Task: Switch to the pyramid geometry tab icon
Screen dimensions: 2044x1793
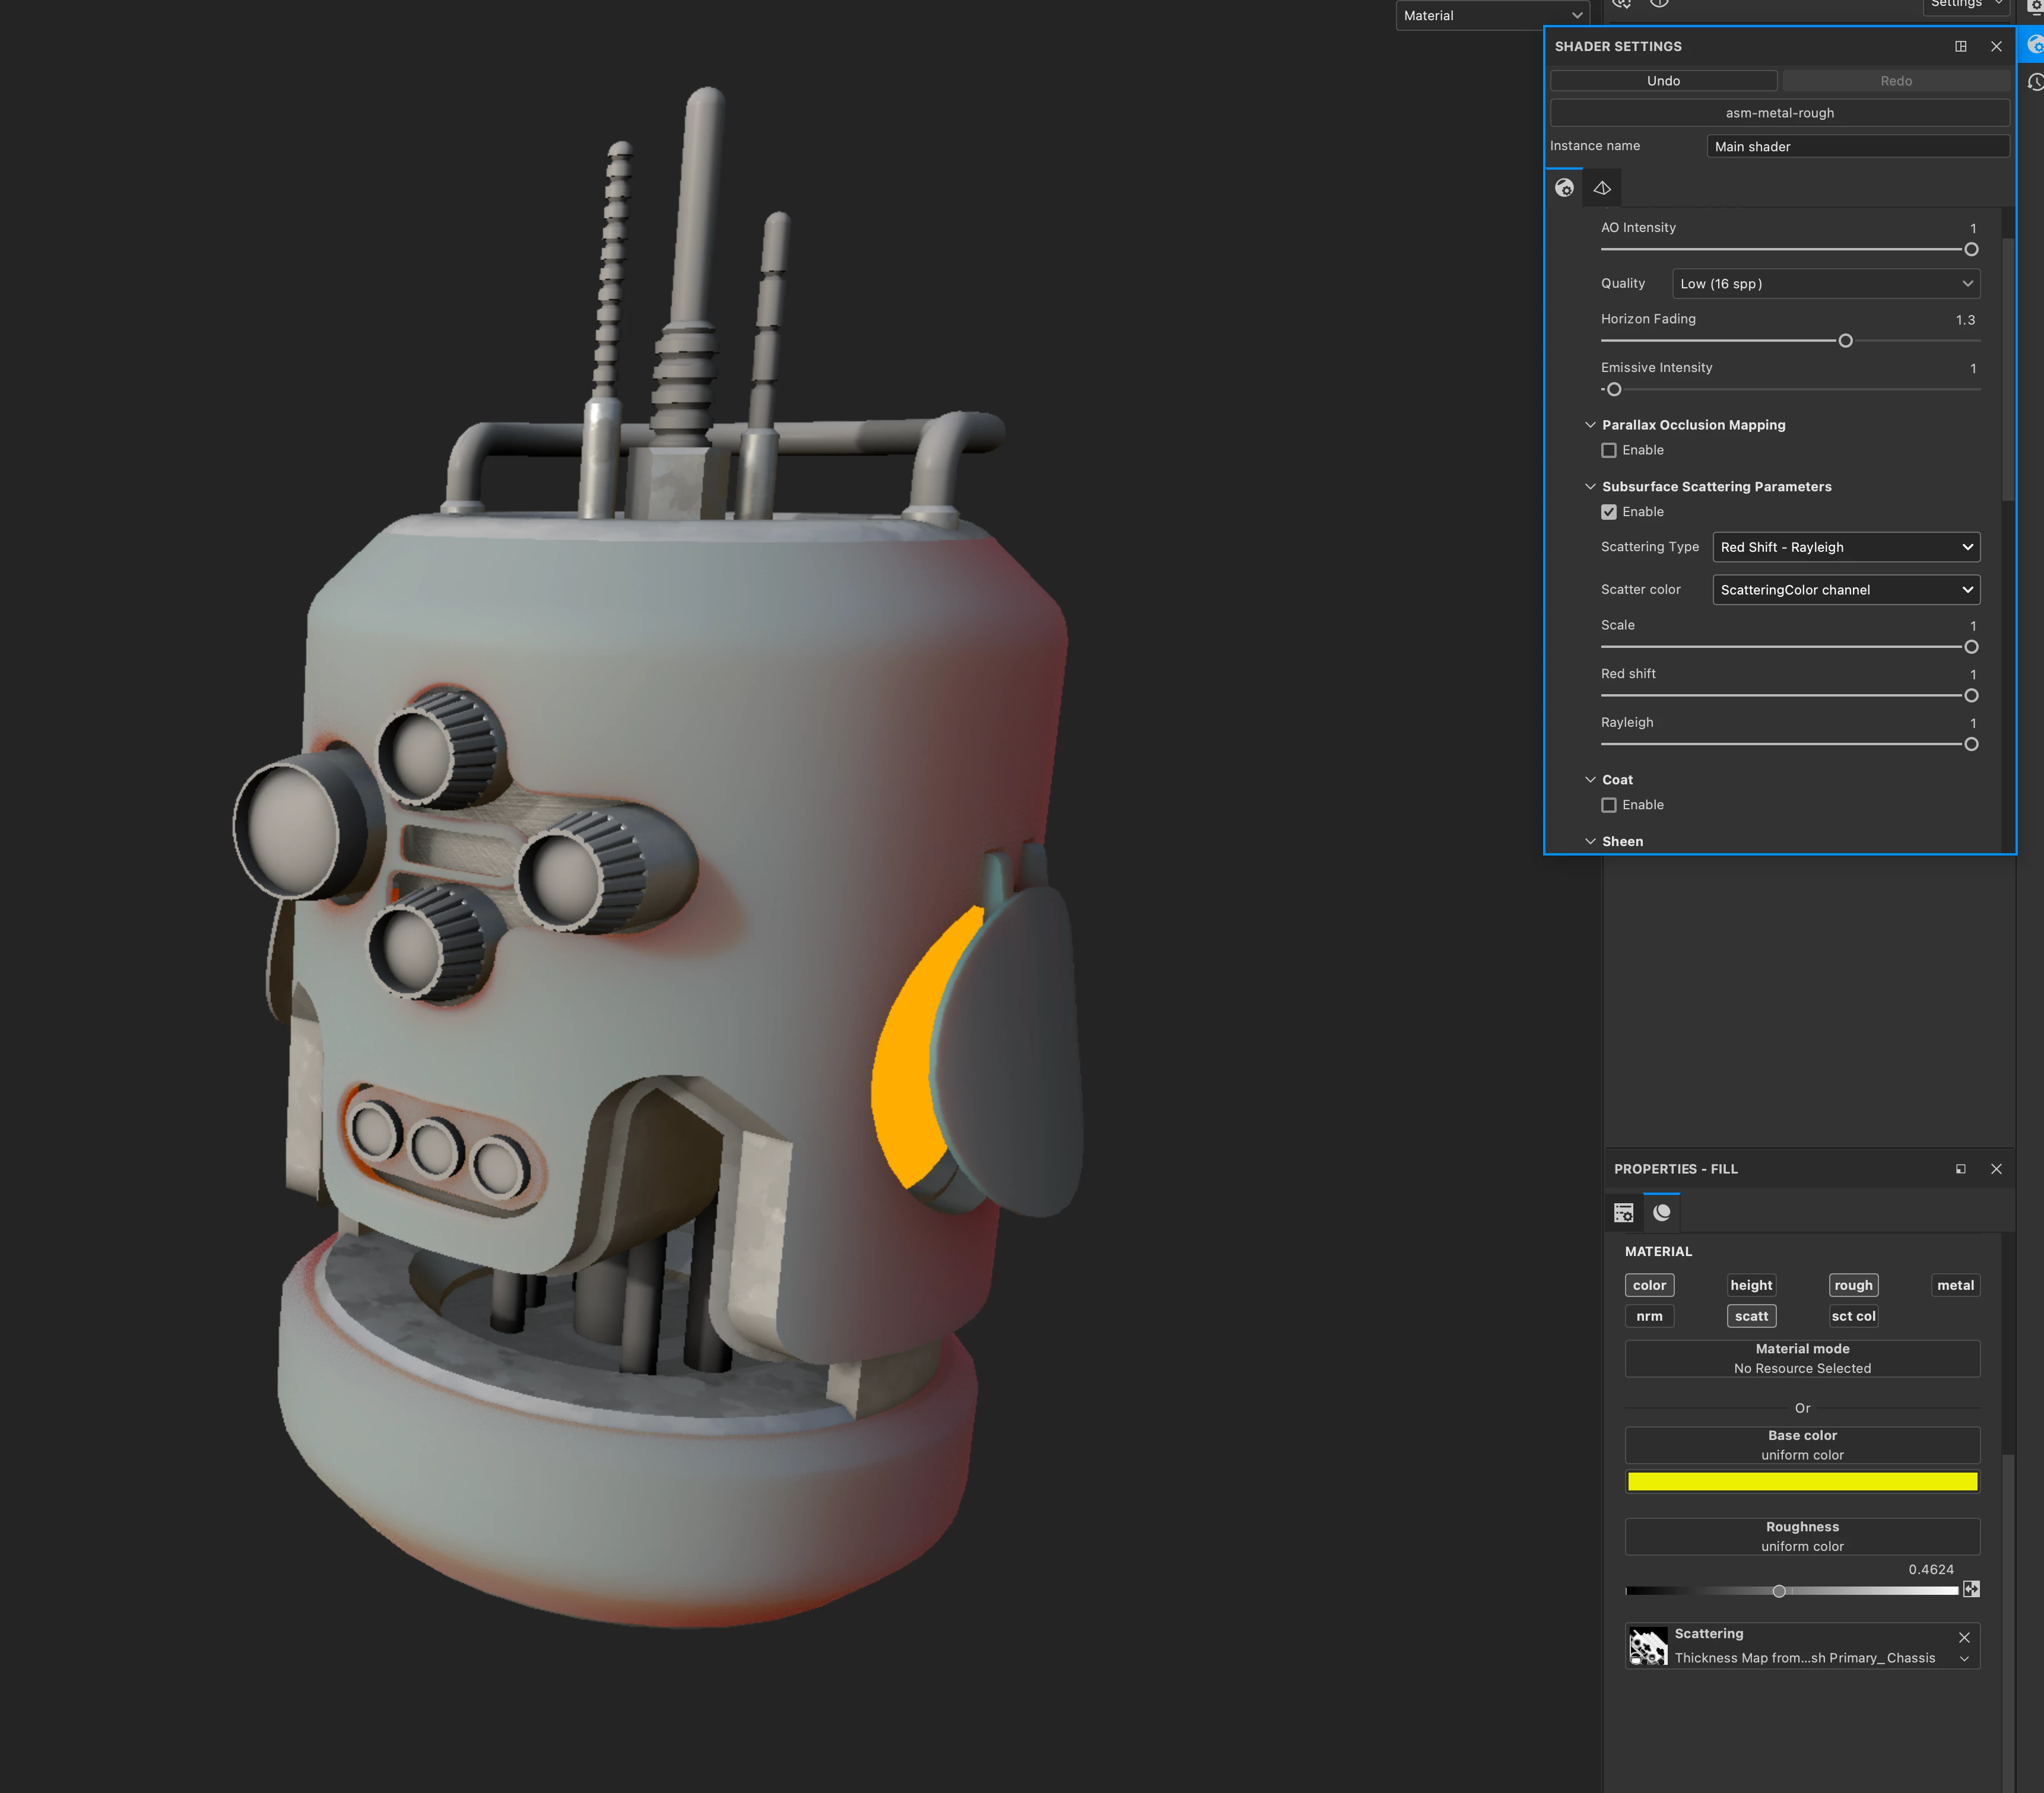Action: point(1602,188)
